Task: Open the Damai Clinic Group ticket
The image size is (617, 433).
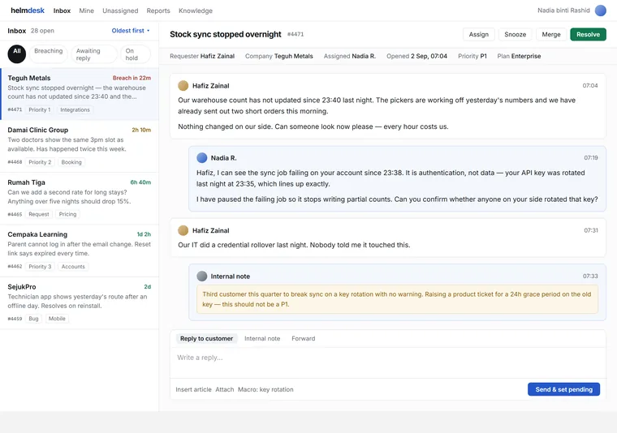Action: [80, 146]
